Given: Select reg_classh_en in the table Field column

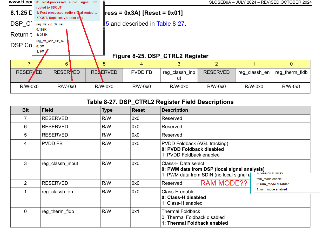Looking at the screenshot, I should [57, 192].
